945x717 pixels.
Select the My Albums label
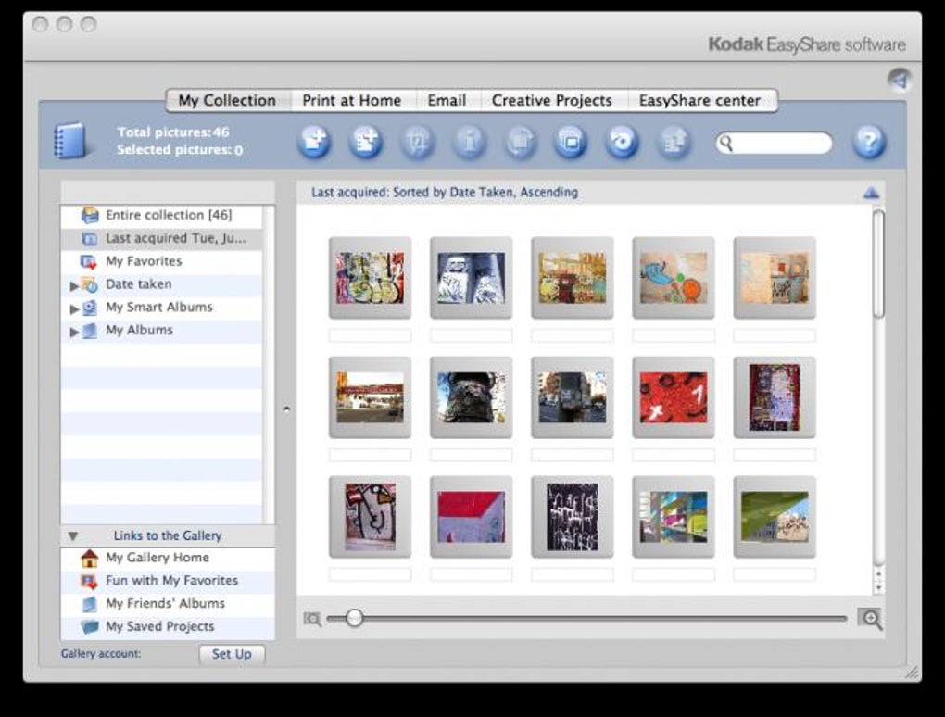click(139, 330)
